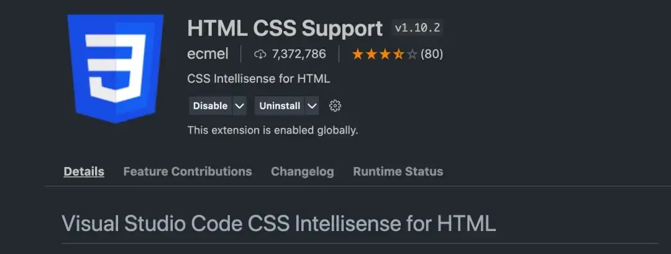Click the v1.10.2 version badge

pos(418,29)
